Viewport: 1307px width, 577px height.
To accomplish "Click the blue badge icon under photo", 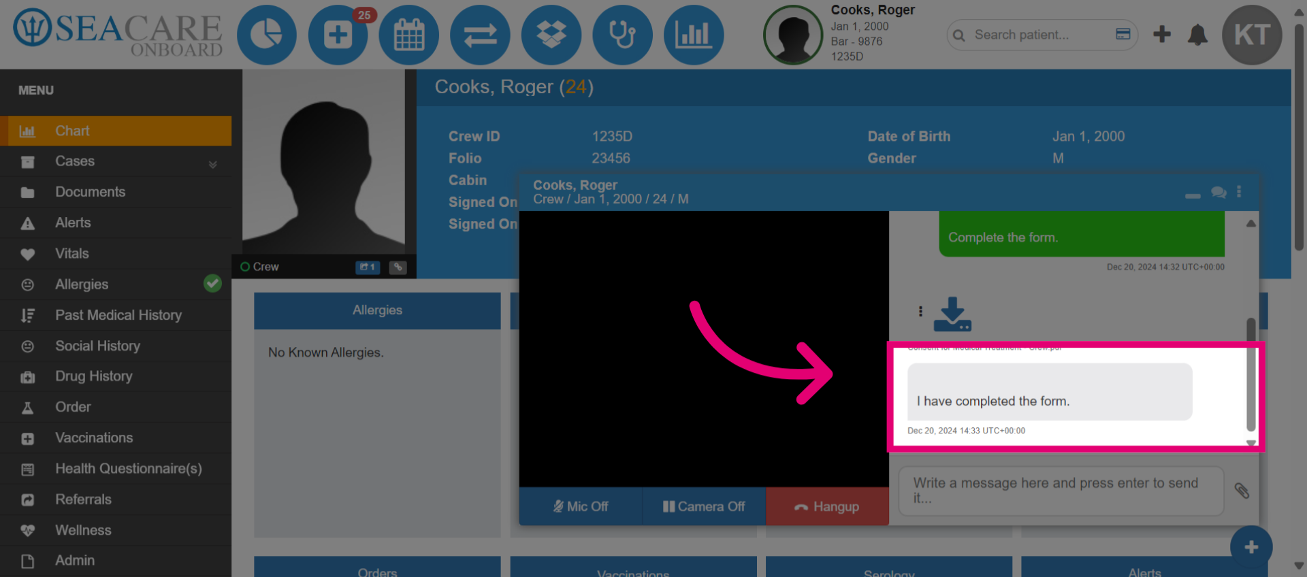I will pos(368,267).
